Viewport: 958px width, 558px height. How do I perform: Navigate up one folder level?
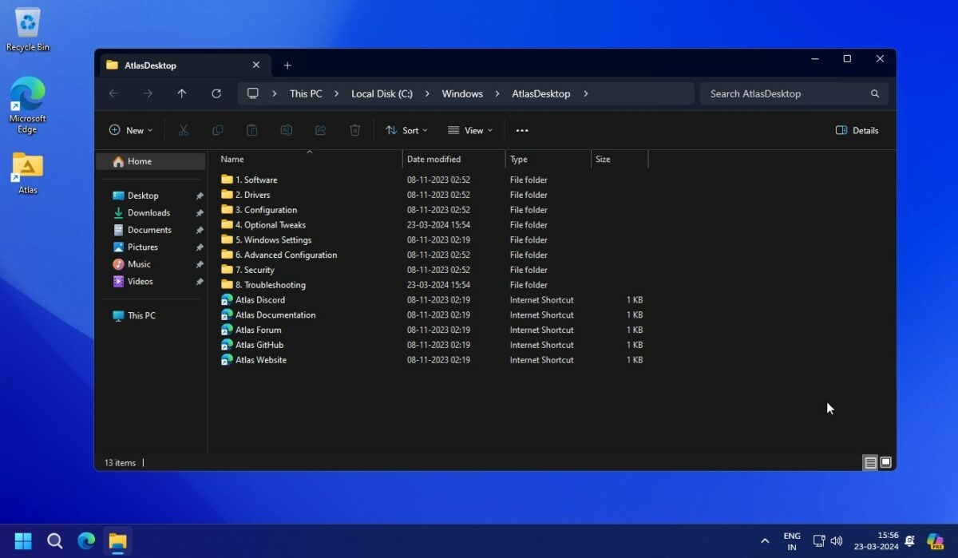[181, 93]
